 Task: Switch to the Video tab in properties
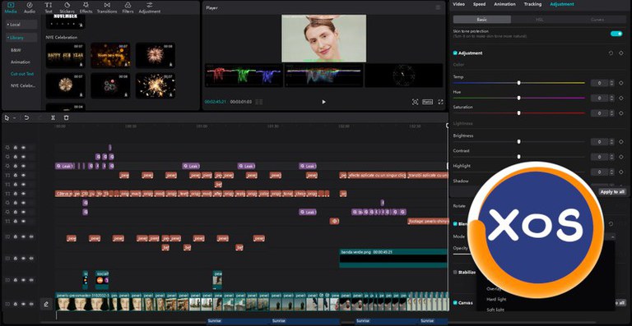(x=458, y=4)
